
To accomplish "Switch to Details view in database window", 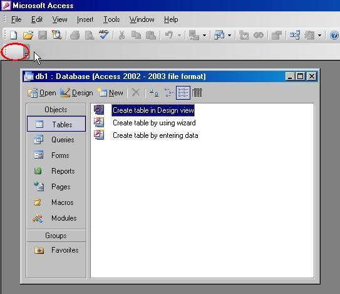I will coord(197,93).
